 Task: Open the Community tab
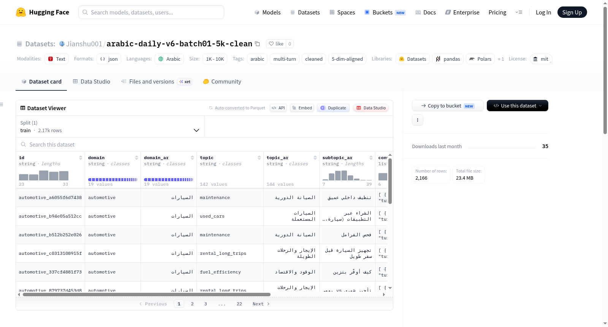point(222,82)
